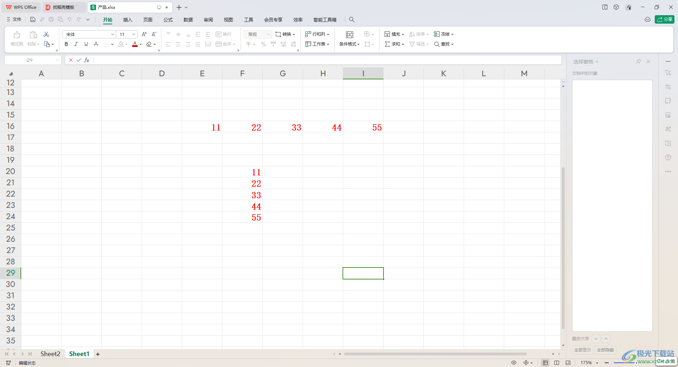Screen dimensions: 678x367
Task: Click the vertical scrollbar of the sheet
Action: click(x=563, y=248)
